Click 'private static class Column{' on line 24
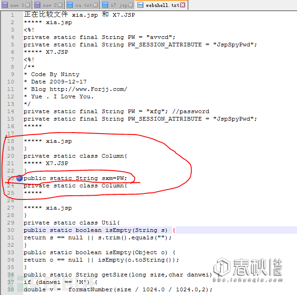Image resolution: width=297 pixels, height=295 pixels. pos(75,186)
